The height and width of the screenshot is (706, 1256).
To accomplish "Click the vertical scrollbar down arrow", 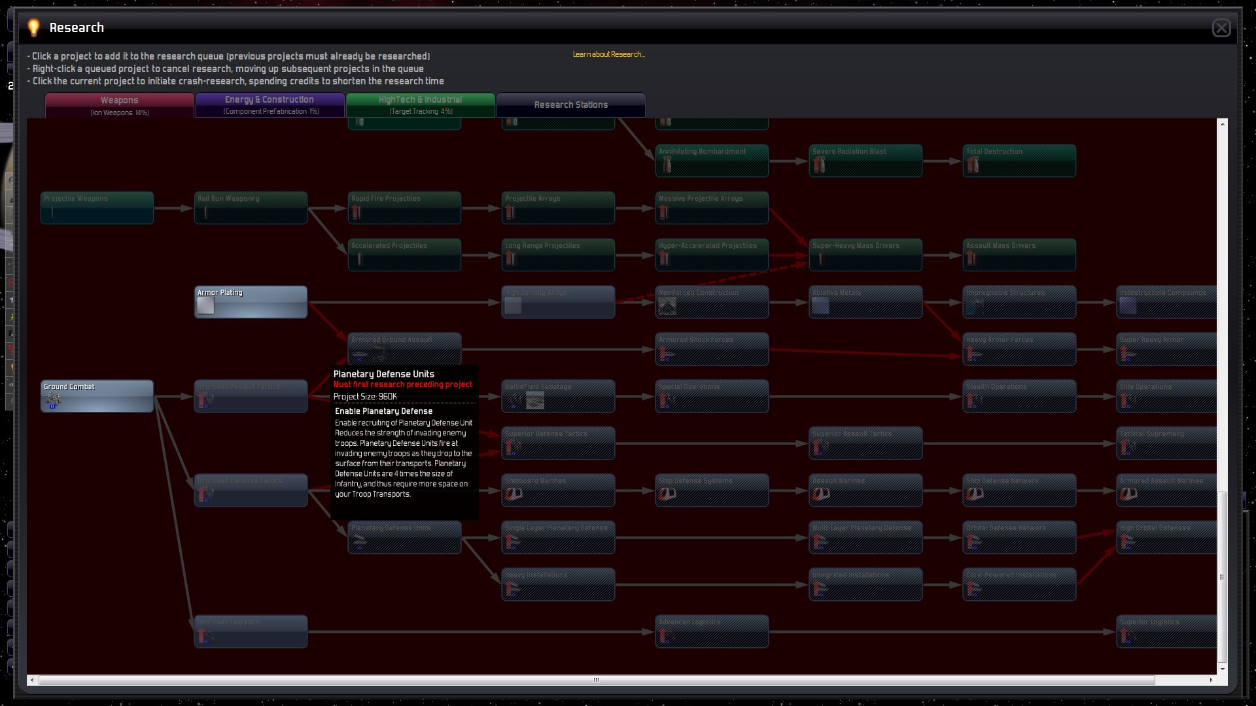I will coord(1222,669).
